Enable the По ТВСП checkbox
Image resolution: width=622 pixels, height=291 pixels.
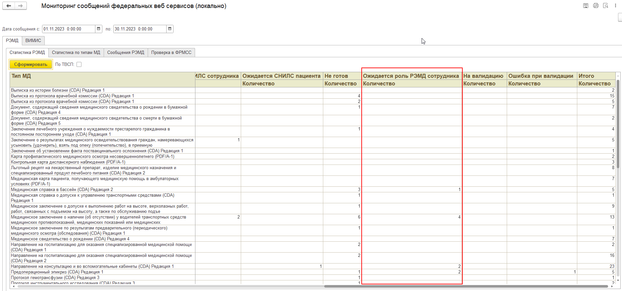click(x=79, y=65)
